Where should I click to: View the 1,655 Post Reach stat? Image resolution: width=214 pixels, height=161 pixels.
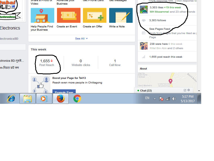[47, 63]
